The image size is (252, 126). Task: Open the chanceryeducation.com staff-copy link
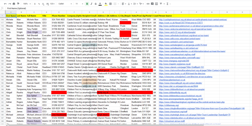point(180,58)
